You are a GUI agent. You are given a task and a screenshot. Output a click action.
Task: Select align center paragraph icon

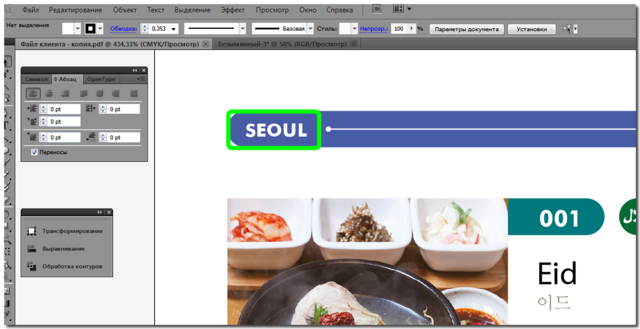click(49, 94)
